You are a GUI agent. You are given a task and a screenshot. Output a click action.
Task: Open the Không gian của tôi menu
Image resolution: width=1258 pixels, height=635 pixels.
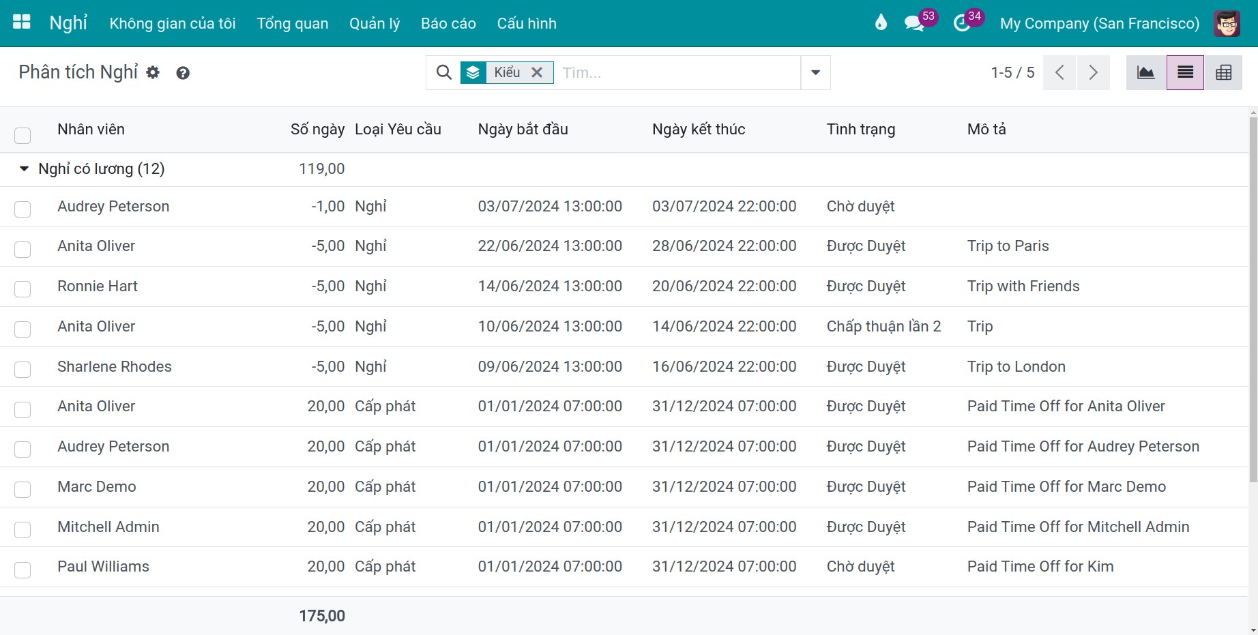(173, 23)
